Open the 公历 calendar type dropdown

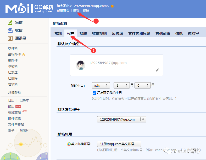tap(101, 85)
